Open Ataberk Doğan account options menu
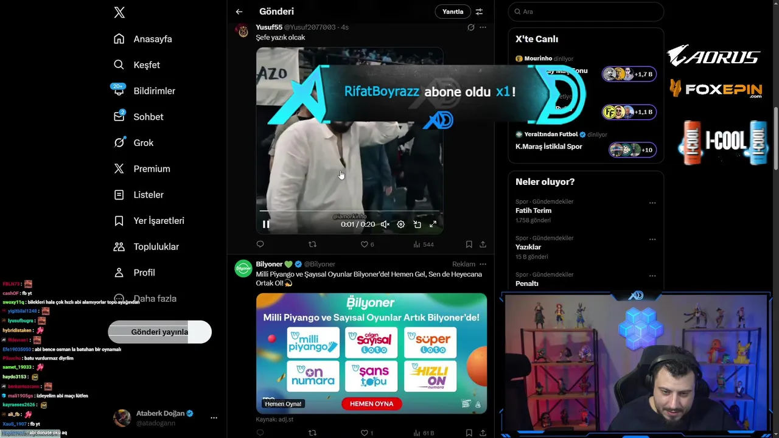This screenshot has width=779, height=438. click(214, 418)
